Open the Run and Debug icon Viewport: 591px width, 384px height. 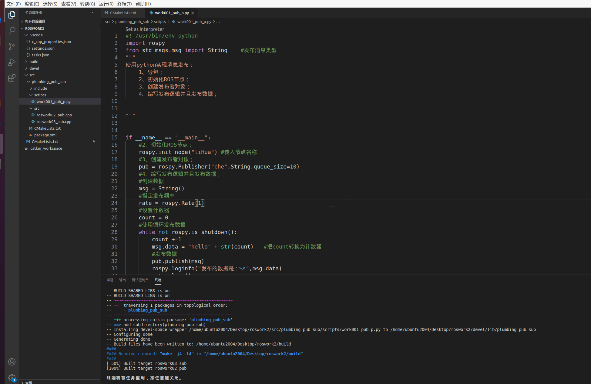coord(12,62)
